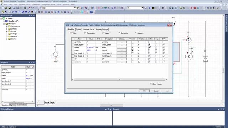Toggle Show Pin for _period_ row
The image size is (228, 128).
click(149, 42)
